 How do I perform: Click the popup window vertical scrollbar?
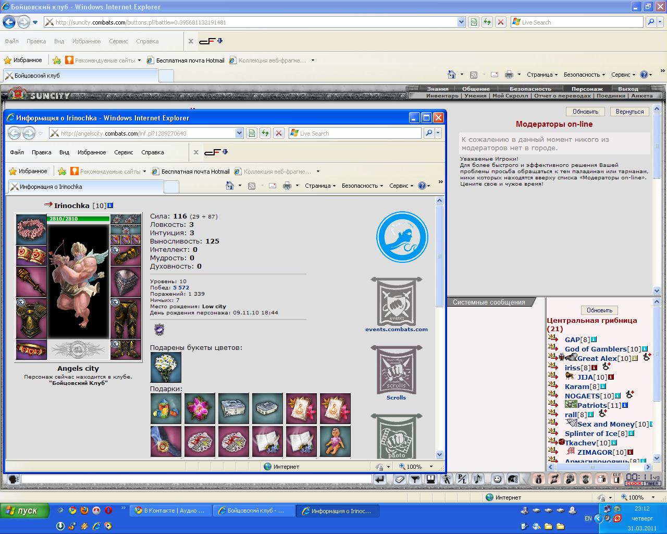point(439,327)
